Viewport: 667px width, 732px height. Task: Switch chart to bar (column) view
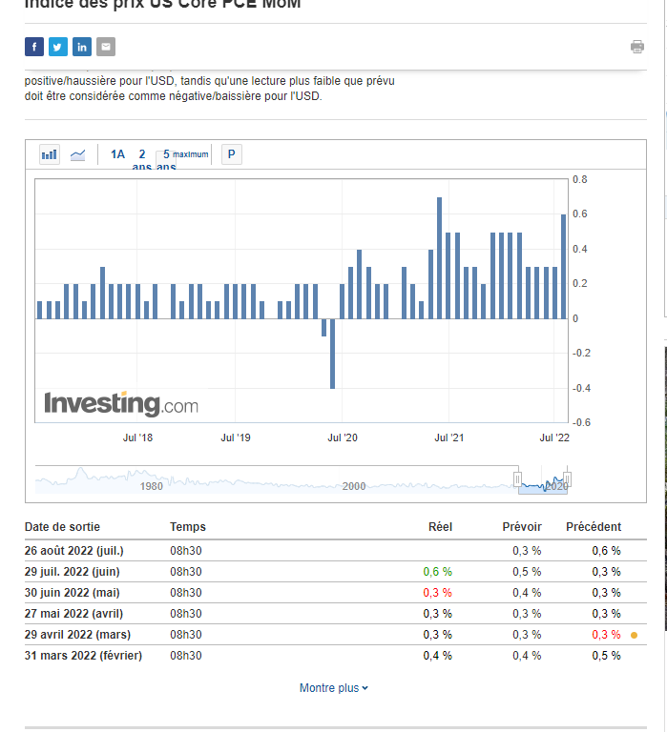point(50,154)
